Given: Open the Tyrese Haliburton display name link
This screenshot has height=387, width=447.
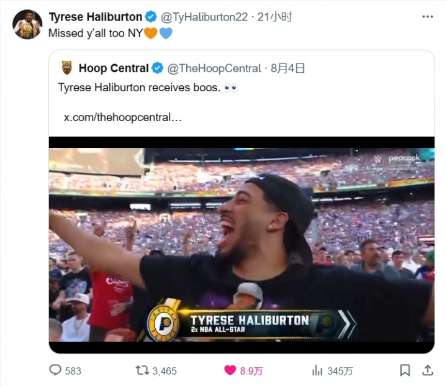Looking at the screenshot, I should coord(96,17).
